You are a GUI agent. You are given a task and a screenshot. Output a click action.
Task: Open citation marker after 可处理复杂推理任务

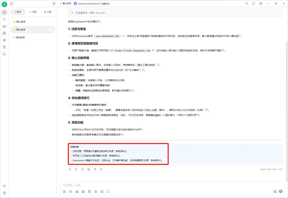pos(122,134)
